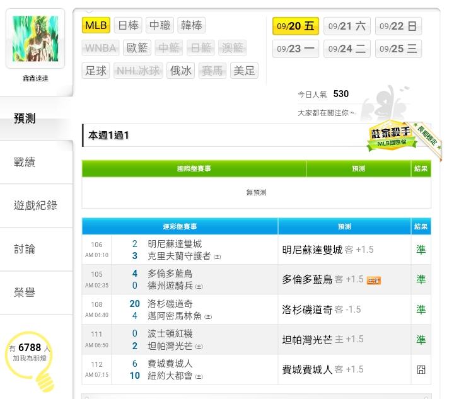Viewport: 454px width, 399px height.
Task: Click team 邁阿密馬林魚
Action: (175, 316)
